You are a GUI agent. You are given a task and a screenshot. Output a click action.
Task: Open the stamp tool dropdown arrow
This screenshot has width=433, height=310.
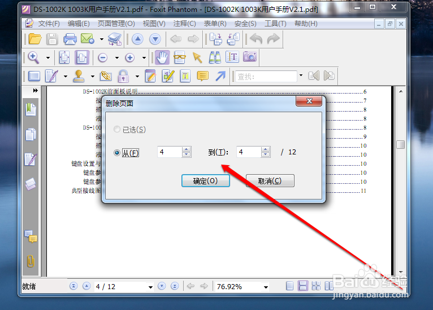pos(93,76)
